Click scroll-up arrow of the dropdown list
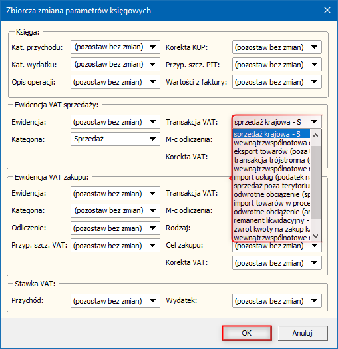This screenshot has height=349, width=338. click(315, 135)
